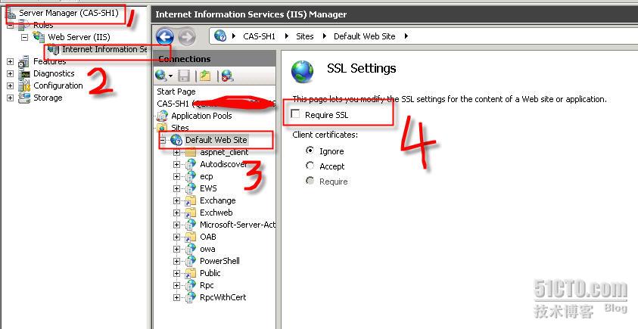Click the EWS application icon
This screenshot has height=329, width=638.
[x=191, y=188]
